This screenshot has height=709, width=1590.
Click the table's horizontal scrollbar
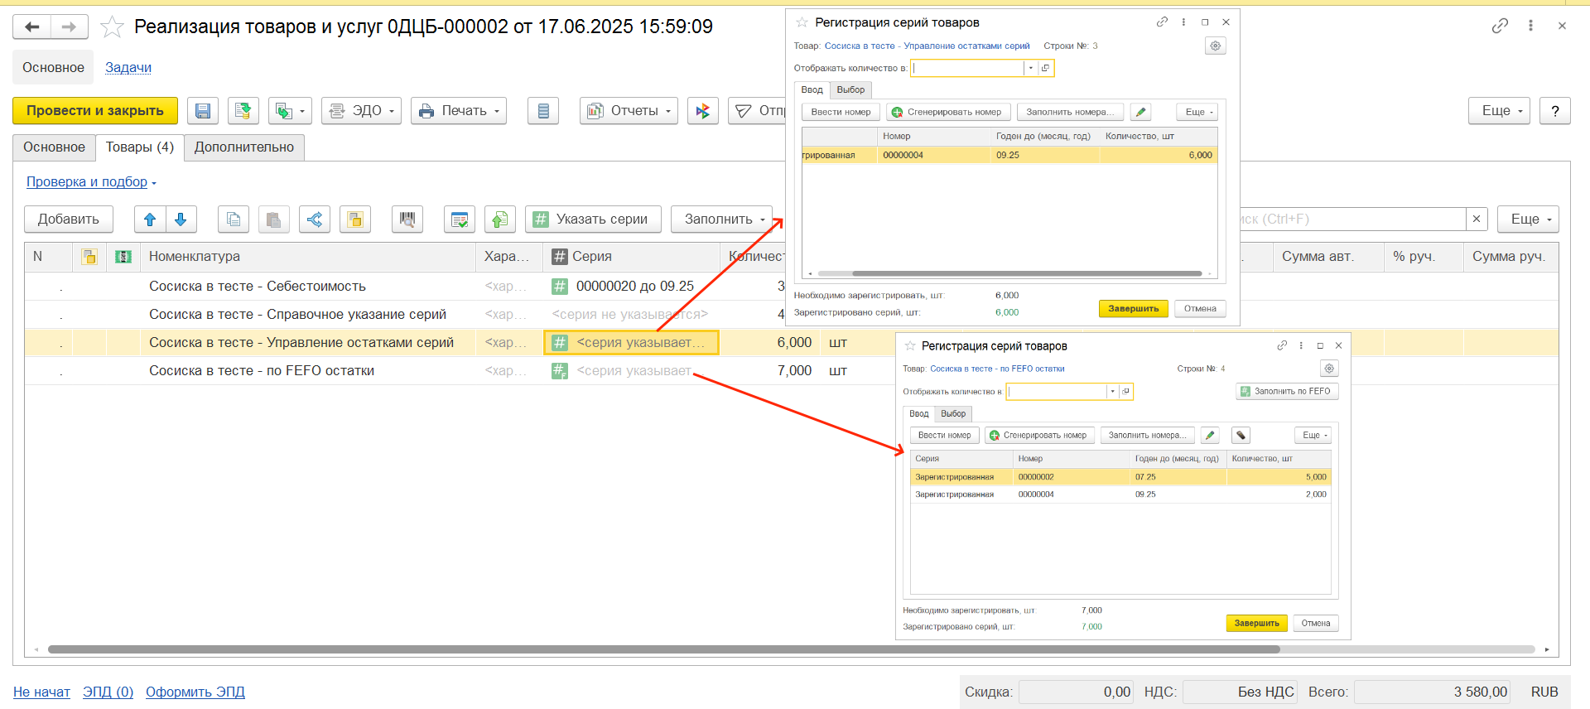click(662, 649)
